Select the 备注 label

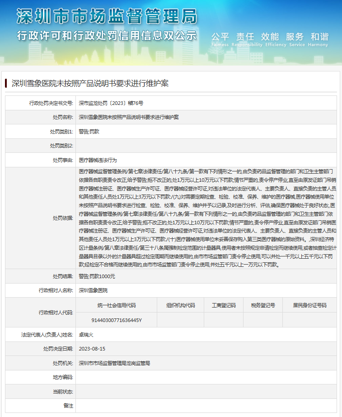[x=68, y=406]
